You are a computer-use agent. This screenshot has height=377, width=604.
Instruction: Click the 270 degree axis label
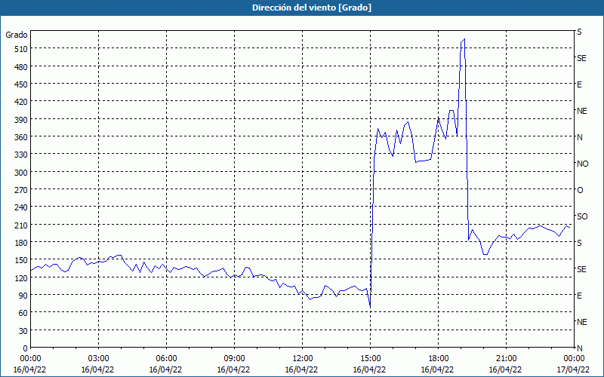tap(20, 191)
